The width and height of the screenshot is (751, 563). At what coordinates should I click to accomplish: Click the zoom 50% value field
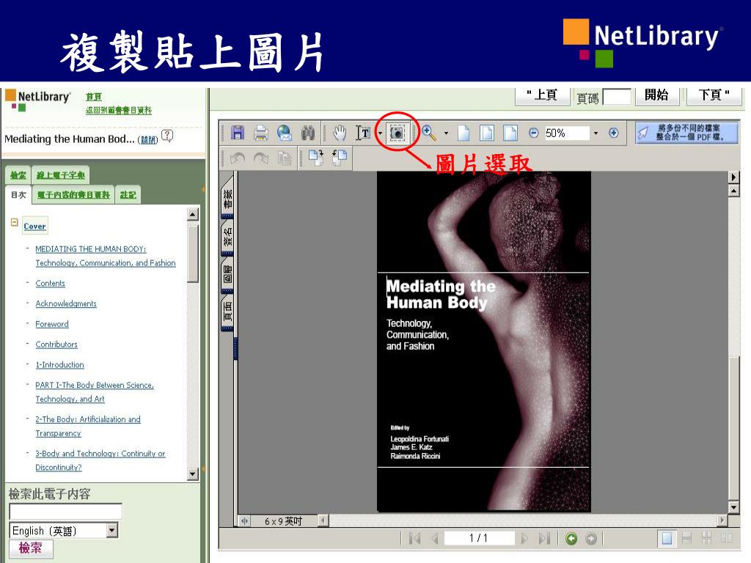(565, 133)
